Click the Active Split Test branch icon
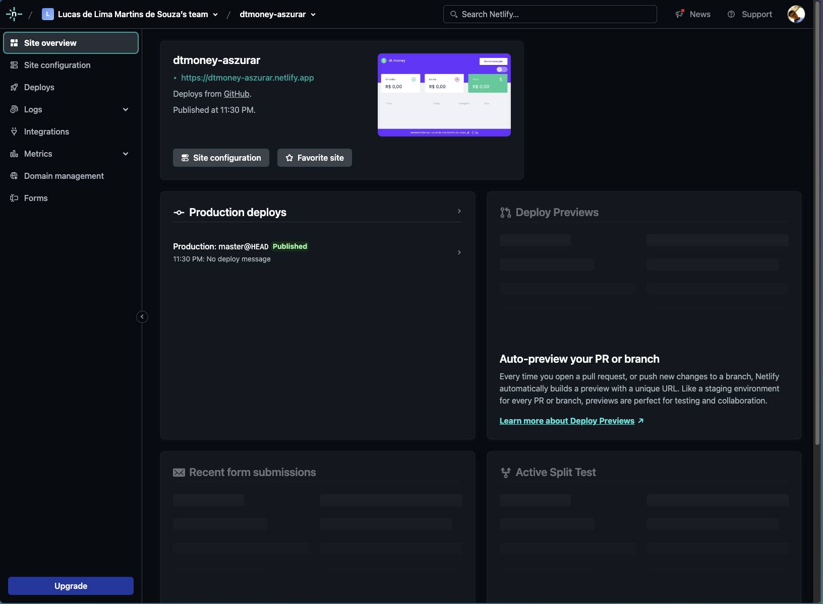The height and width of the screenshot is (604, 823). tap(505, 473)
